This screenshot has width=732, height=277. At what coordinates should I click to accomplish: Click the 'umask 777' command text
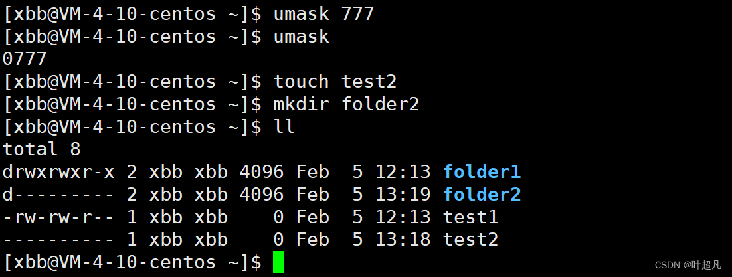point(324,14)
